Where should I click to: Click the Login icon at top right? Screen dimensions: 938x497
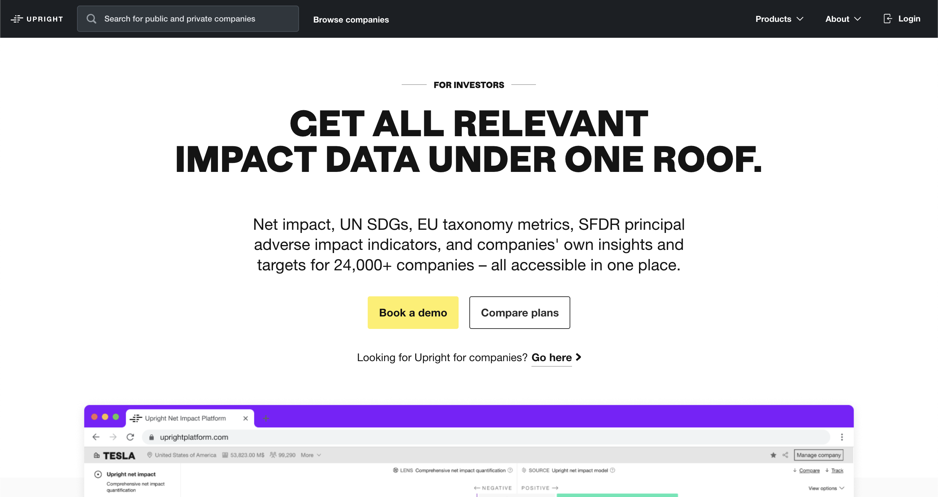click(x=888, y=19)
